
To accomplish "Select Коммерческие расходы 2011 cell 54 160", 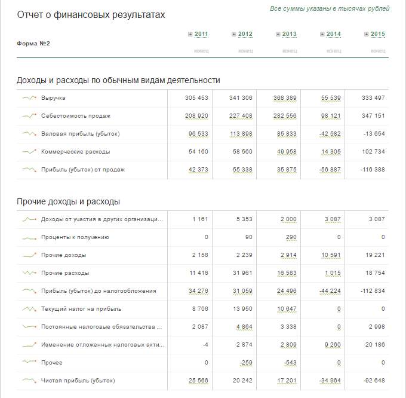I will click(x=198, y=152).
